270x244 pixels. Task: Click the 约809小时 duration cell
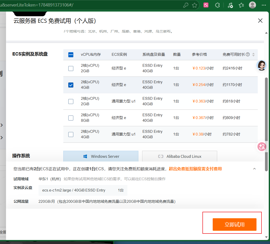click(231, 118)
